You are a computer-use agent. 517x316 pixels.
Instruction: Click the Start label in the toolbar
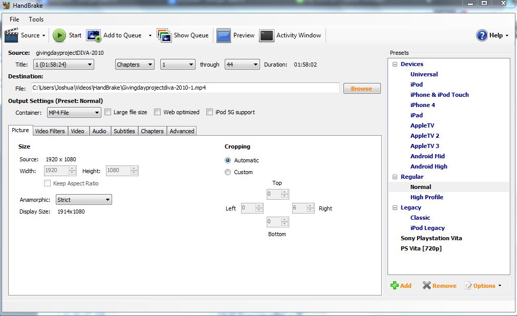point(75,35)
